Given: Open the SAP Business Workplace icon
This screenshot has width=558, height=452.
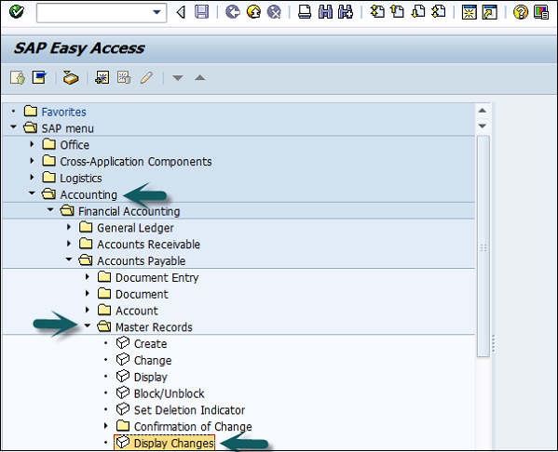Looking at the screenshot, I should click(71, 77).
